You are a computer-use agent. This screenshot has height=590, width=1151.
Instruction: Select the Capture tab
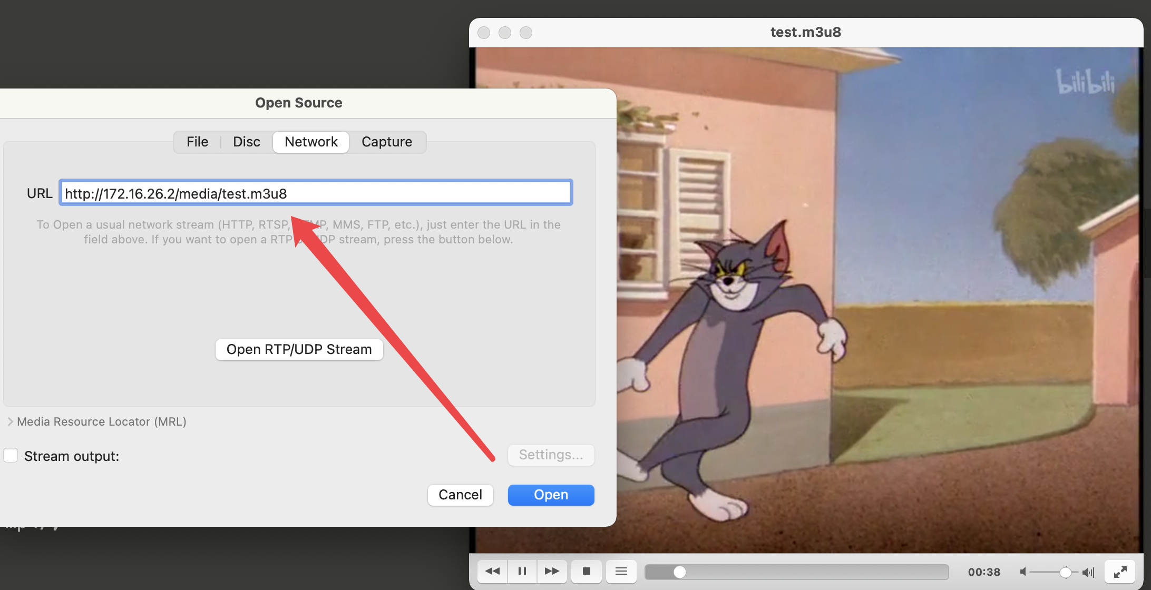386,142
